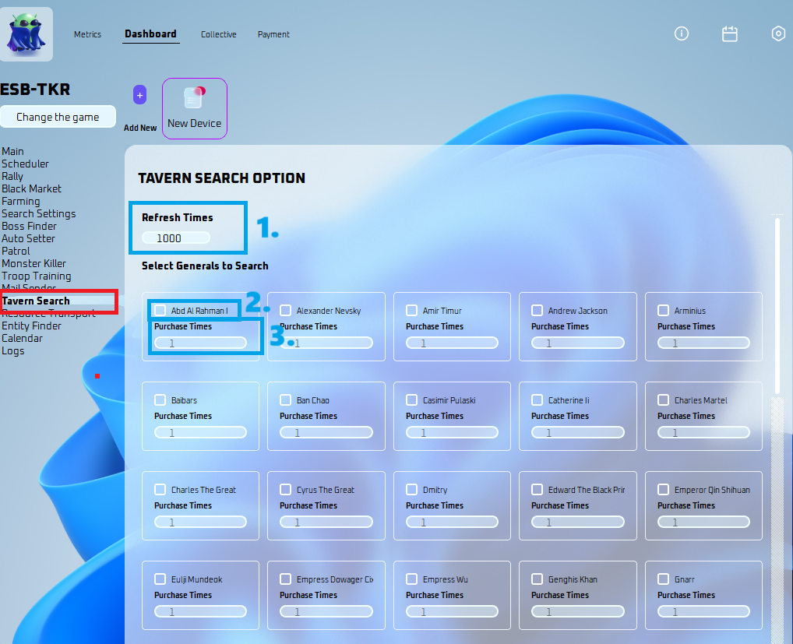Check the Arminius checkbox
The height and width of the screenshot is (644, 793).
(x=663, y=311)
